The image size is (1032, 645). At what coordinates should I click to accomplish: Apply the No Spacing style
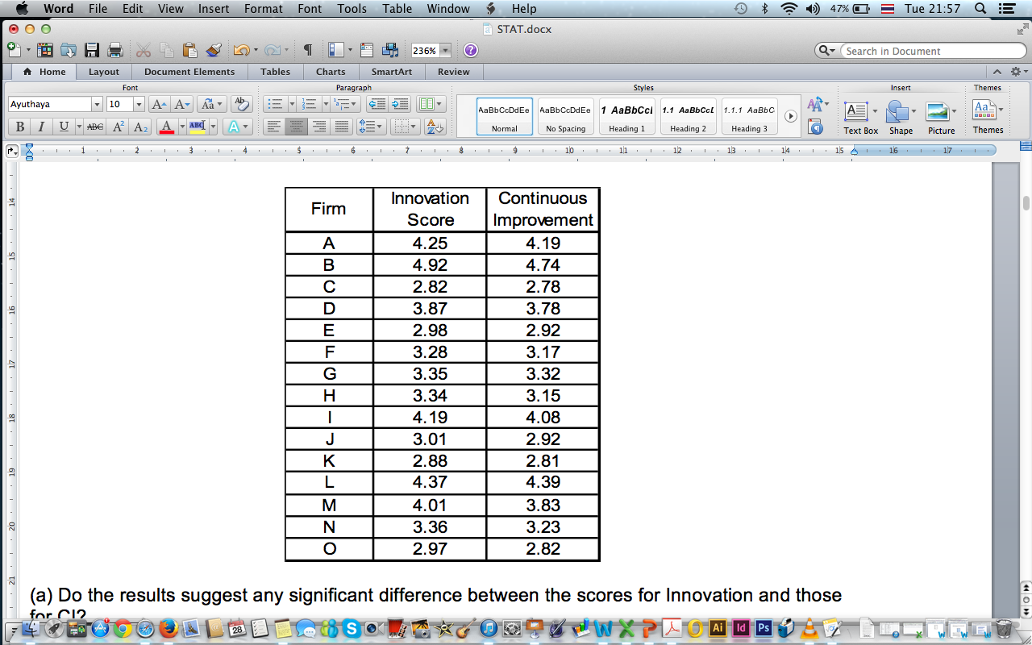(565, 116)
